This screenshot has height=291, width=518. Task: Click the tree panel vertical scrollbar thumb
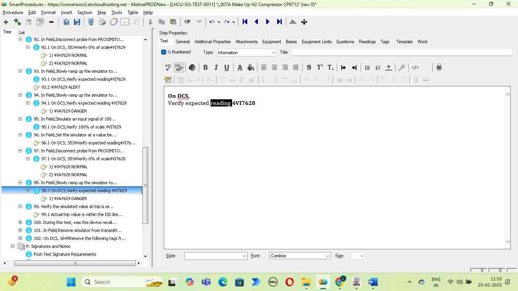[x=145, y=186]
